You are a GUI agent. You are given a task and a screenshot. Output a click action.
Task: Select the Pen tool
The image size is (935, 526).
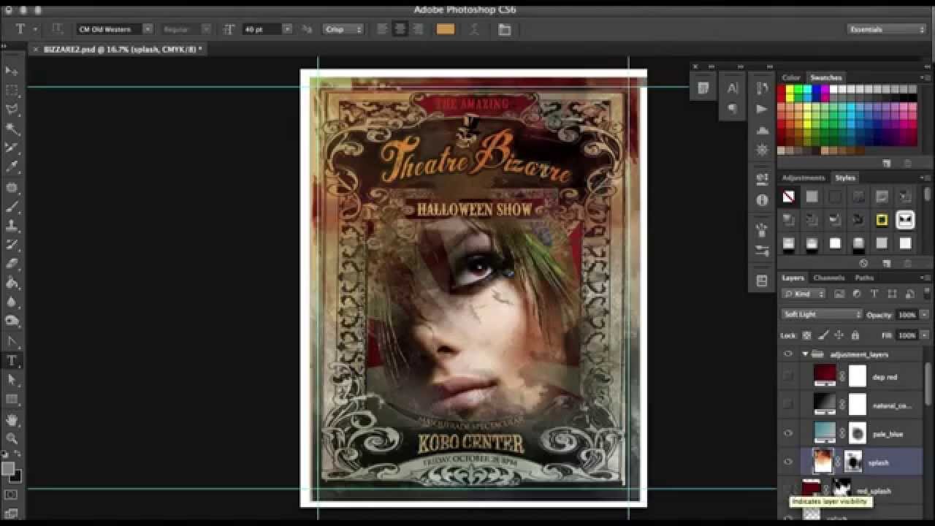click(12, 341)
